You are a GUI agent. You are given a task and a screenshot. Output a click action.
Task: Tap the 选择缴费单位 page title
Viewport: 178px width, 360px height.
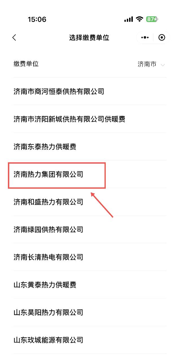point(89,38)
